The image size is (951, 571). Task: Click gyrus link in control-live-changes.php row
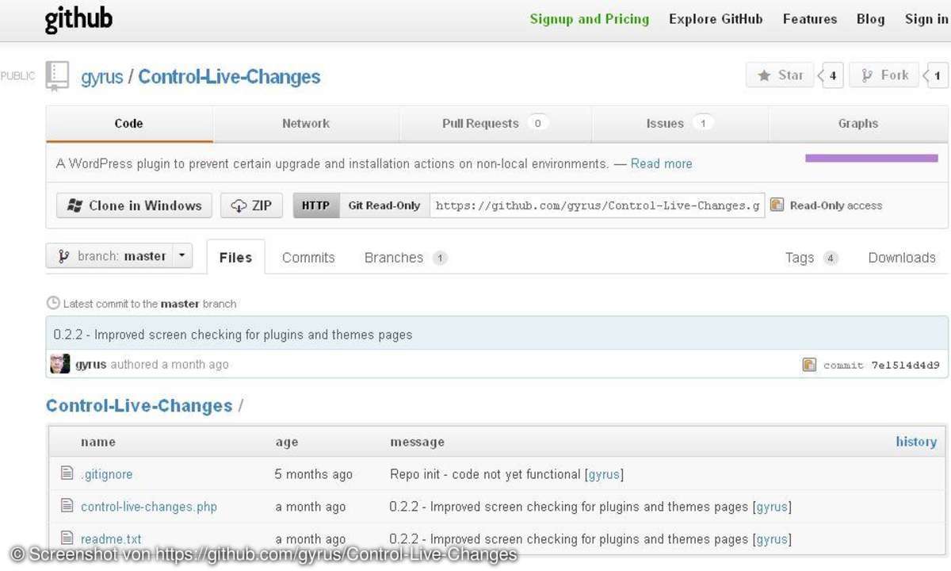pyautogui.click(x=772, y=507)
